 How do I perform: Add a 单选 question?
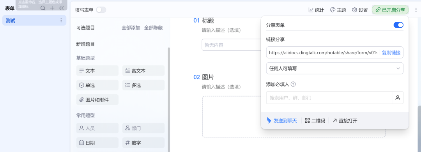coord(97,85)
